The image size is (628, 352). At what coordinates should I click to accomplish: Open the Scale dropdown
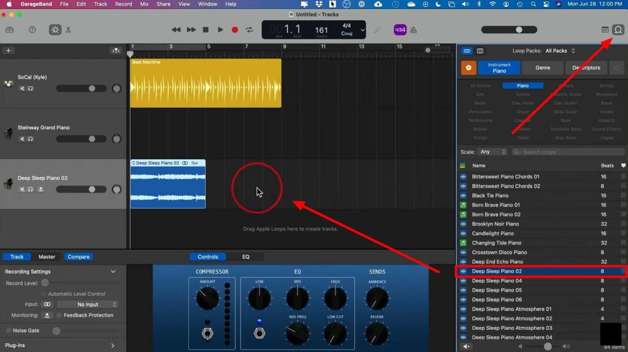493,152
